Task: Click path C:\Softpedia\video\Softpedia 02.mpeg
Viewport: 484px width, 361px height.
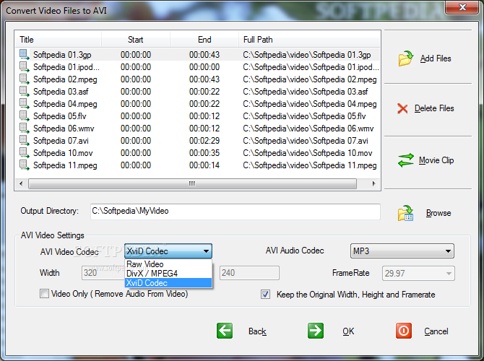Action: pyautogui.click(x=310, y=79)
